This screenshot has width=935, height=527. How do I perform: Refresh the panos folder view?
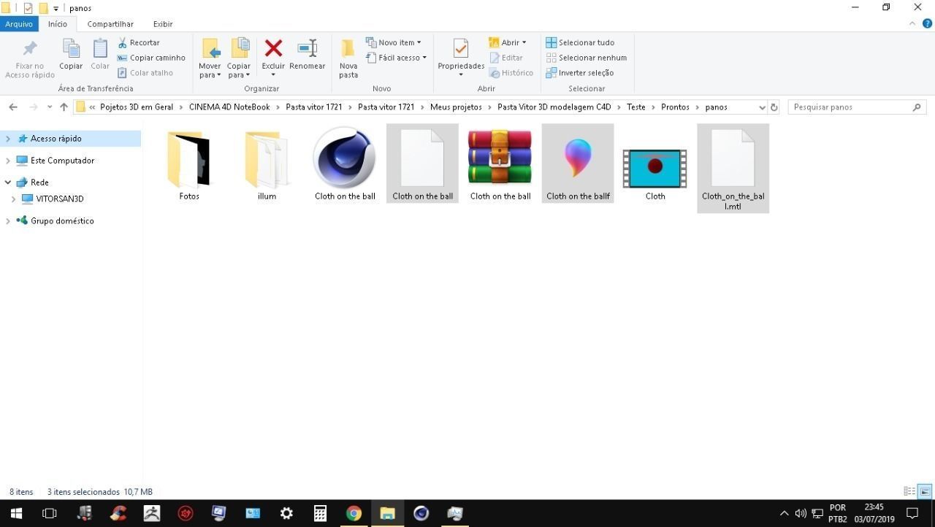click(774, 107)
